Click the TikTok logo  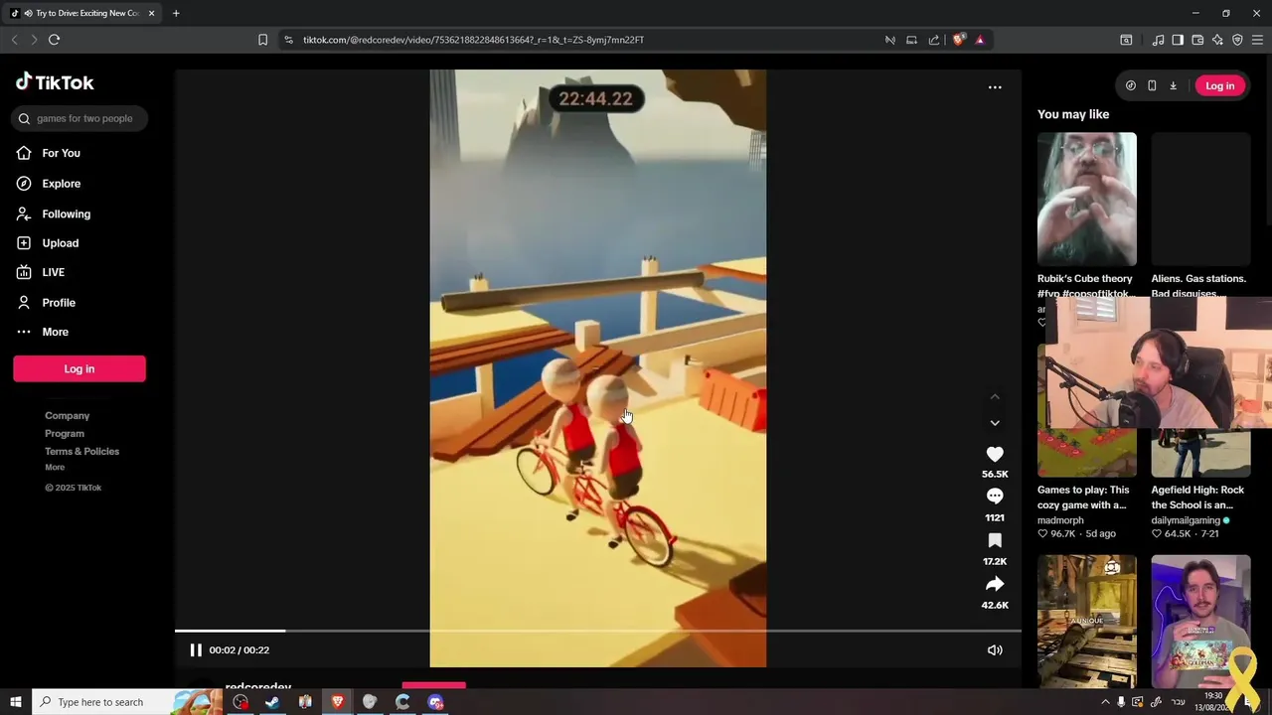(55, 82)
